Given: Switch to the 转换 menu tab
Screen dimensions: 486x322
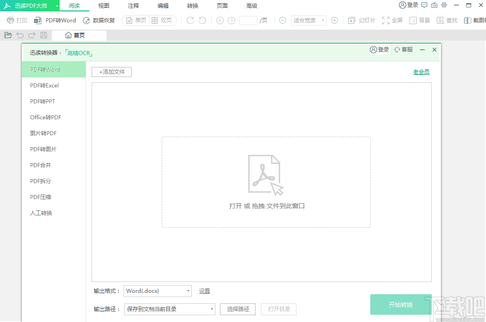Looking at the screenshot, I should point(192,6).
